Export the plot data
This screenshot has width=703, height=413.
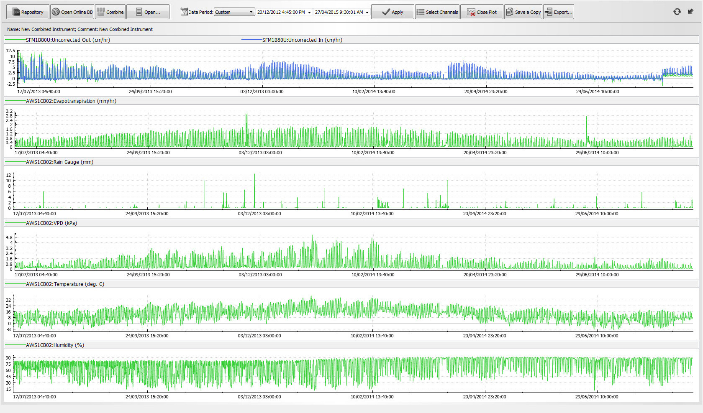558,12
